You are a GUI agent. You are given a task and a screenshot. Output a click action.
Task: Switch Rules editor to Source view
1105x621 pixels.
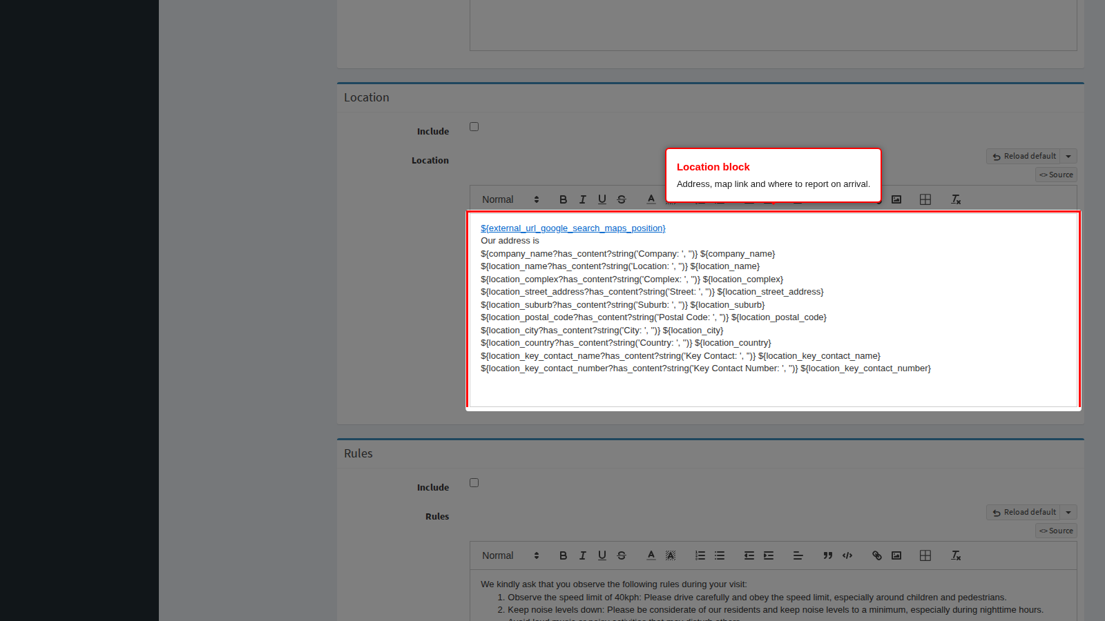1056,531
